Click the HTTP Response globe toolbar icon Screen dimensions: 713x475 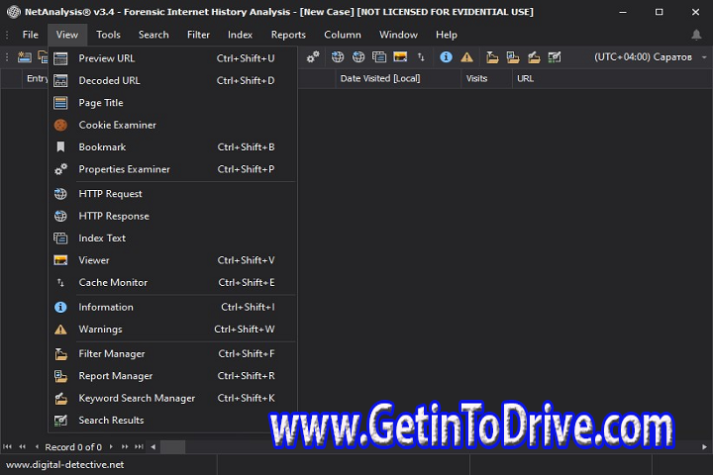coord(358,57)
